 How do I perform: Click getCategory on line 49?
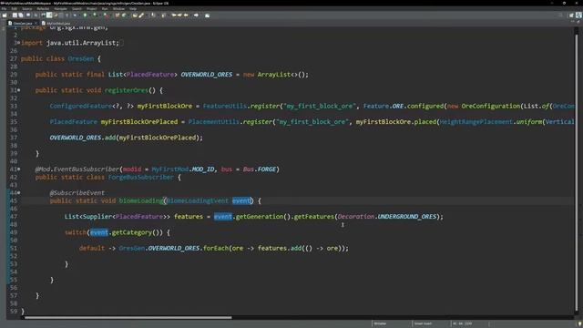pos(131,232)
